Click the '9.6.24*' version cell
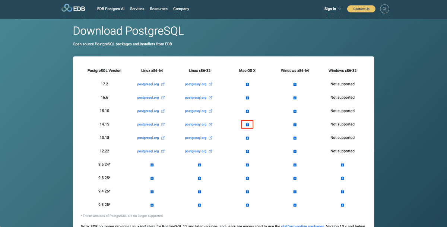This screenshot has width=447, height=227. (104, 164)
